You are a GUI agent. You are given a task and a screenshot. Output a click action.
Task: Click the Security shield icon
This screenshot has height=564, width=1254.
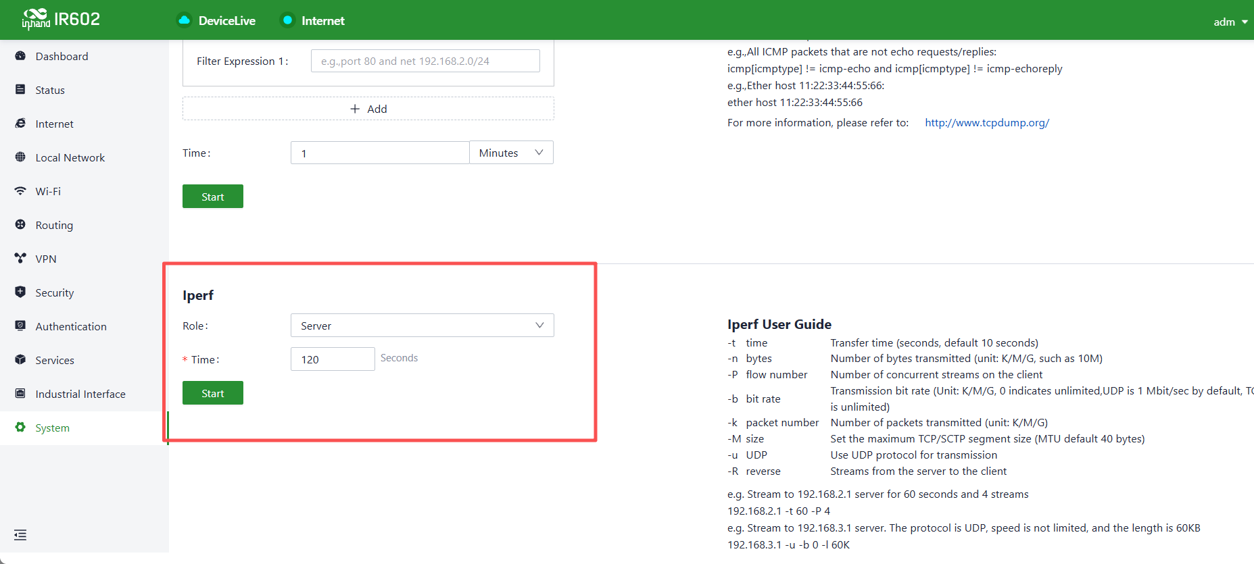20,292
